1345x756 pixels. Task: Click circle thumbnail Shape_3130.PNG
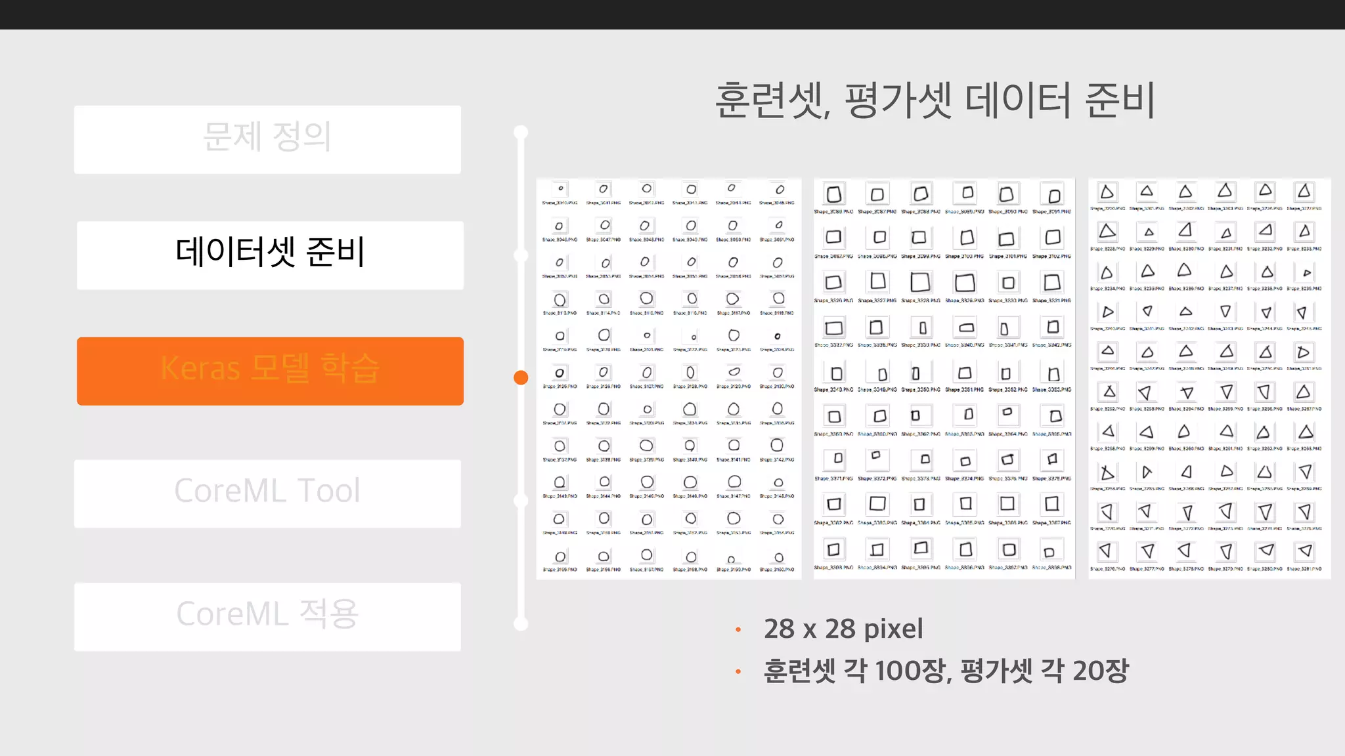coord(777,373)
